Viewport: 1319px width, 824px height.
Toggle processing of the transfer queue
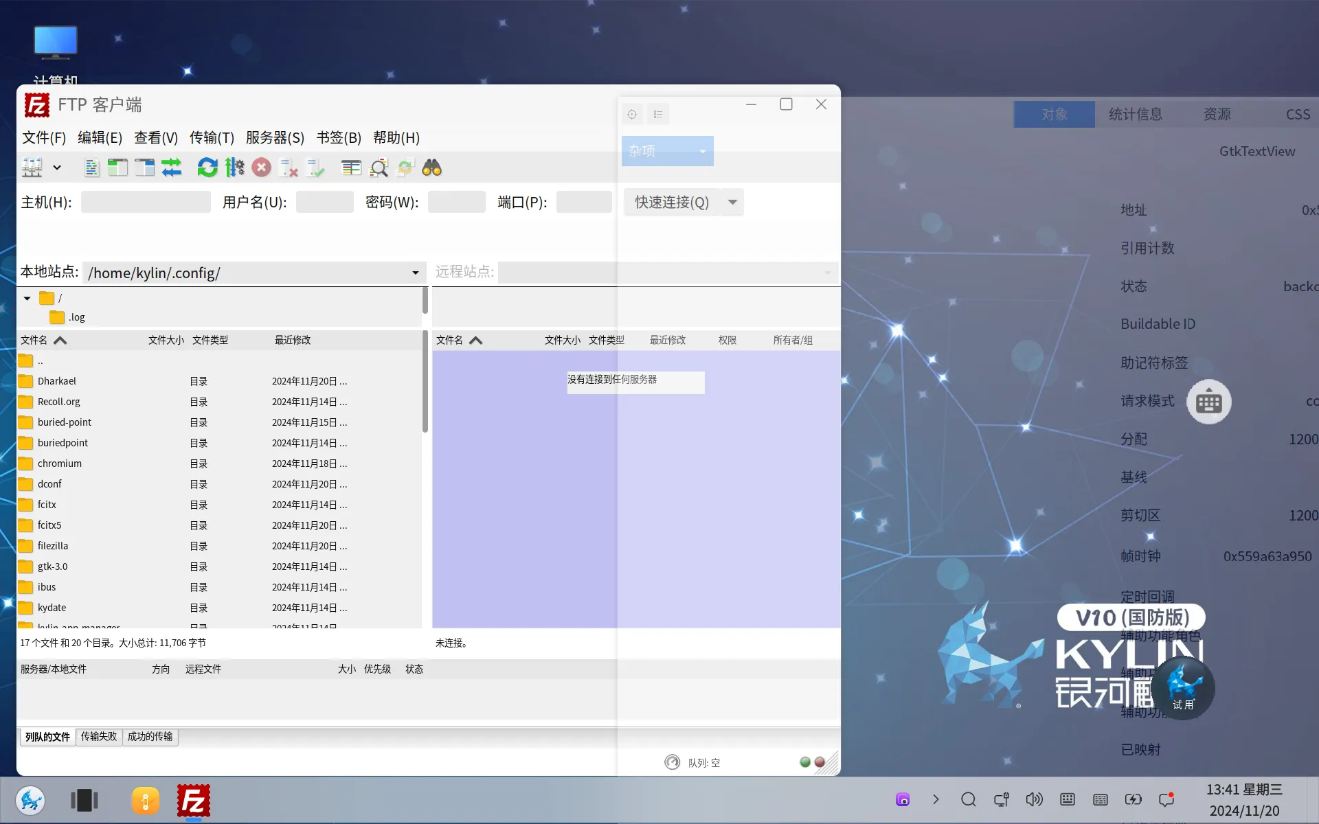234,168
